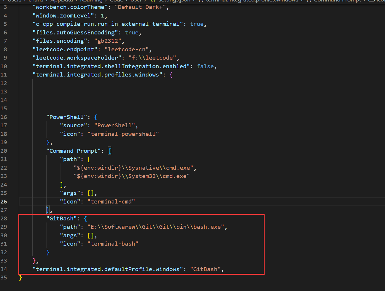Screen dimensions: 385x291
Task: Click highlighted closing brace on line 27
Action: tap(48, 210)
